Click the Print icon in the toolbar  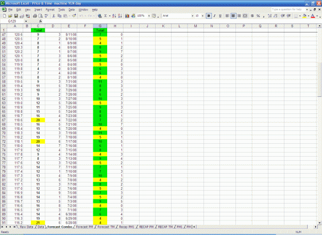[x=35, y=16]
